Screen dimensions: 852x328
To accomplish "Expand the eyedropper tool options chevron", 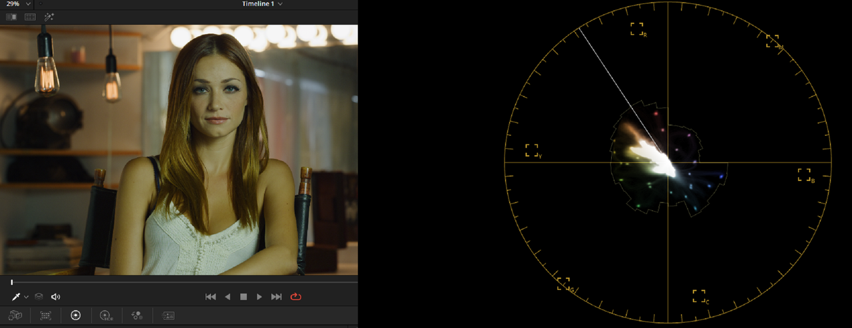I will point(26,297).
